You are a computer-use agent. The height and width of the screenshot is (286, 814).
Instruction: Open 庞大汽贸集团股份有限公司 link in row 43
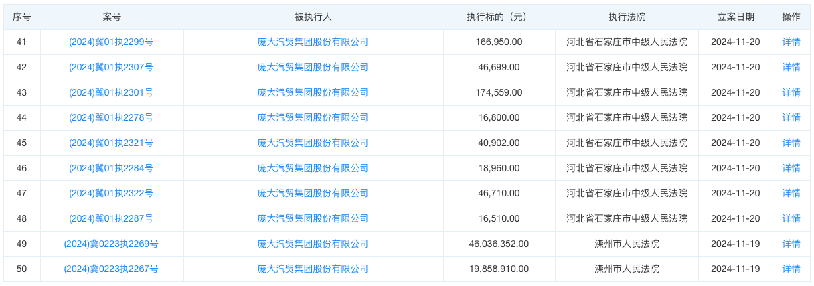tap(313, 92)
